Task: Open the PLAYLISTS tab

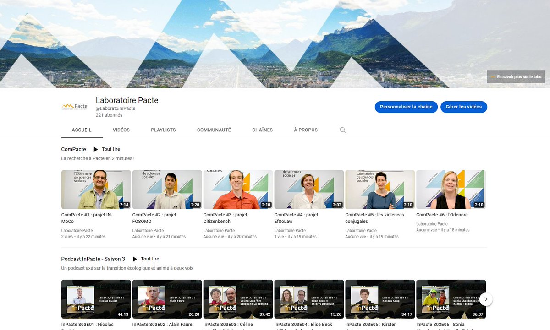Action: [163, 130]
